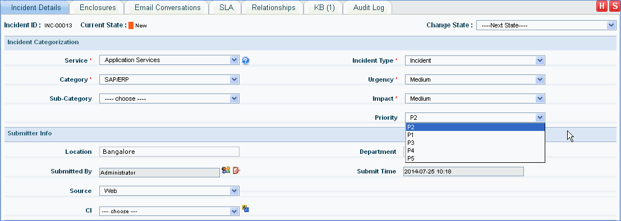Click the Incident ID text INC-00013
The image size is (621, 221).
pyautogui.click(x=58, y=25)
